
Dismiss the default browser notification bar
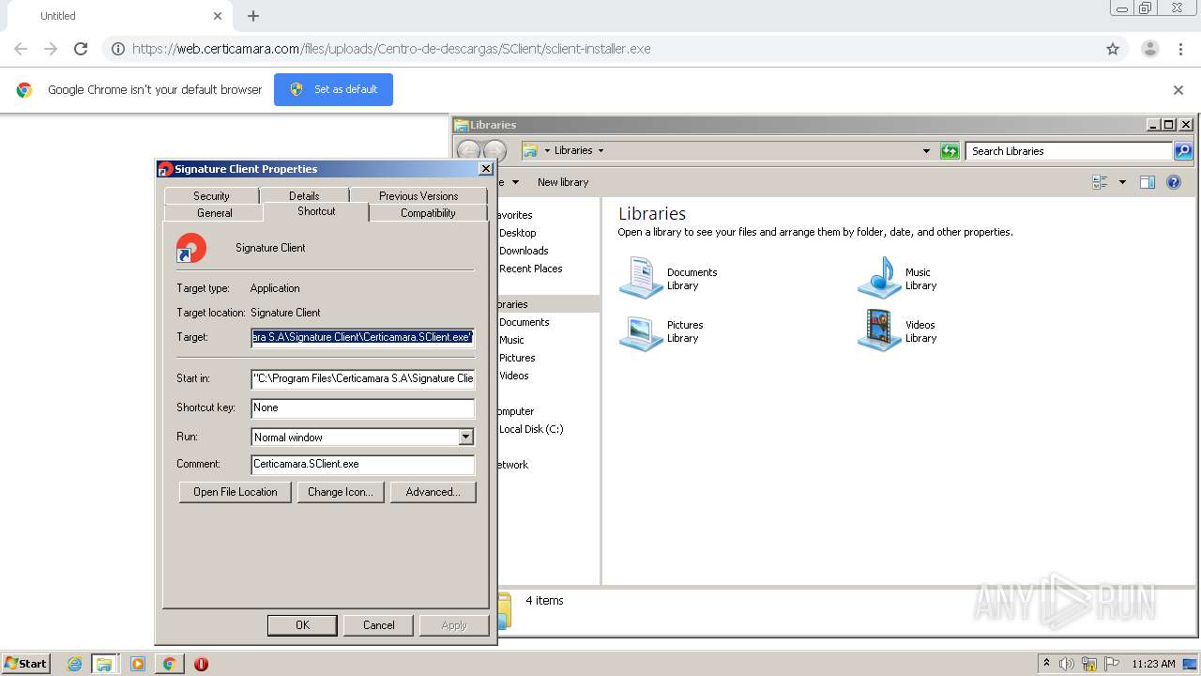(1178, 90)
